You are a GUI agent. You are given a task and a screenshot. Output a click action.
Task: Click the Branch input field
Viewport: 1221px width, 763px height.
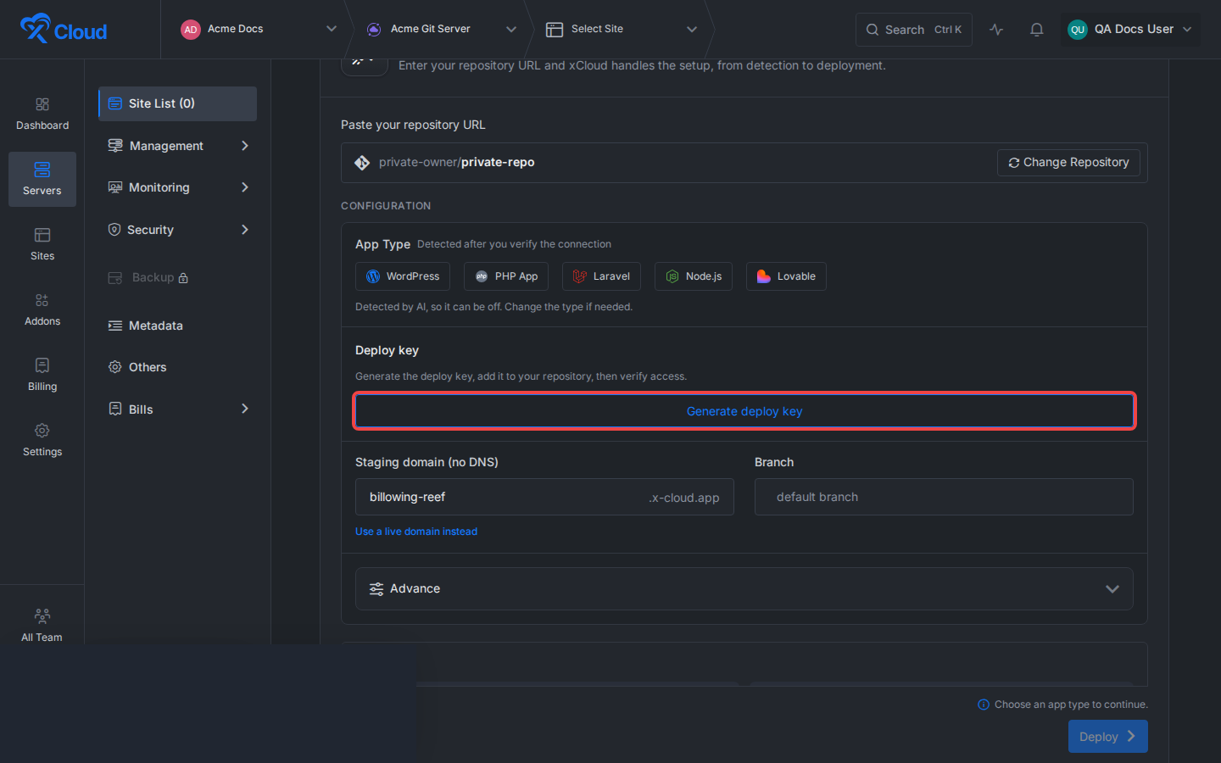(x=944, y=497)
